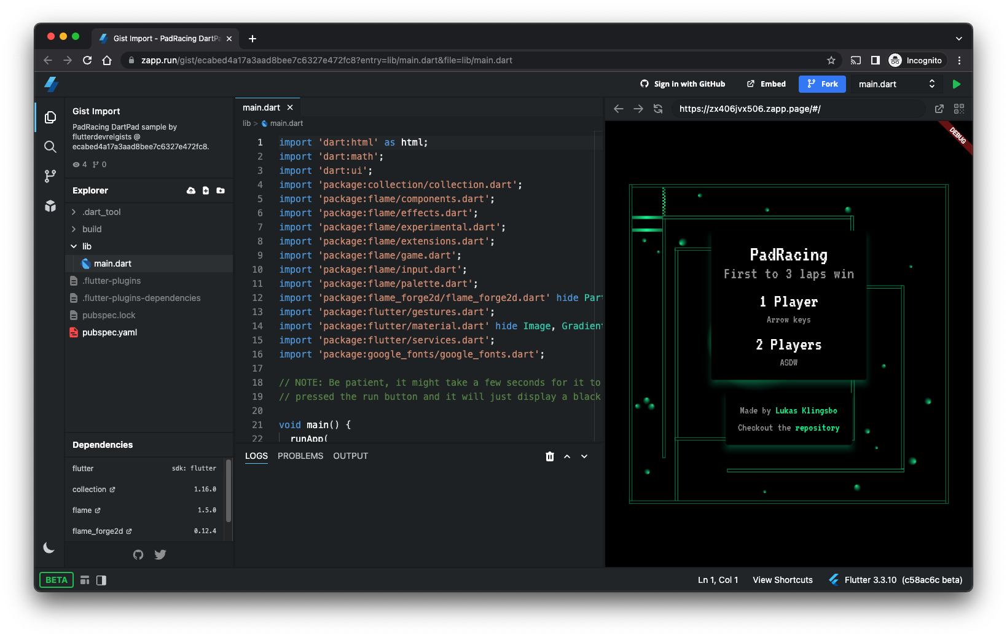Click the Embed button
Viewport: 1007px width, 637px height.
tap(766, 84)
